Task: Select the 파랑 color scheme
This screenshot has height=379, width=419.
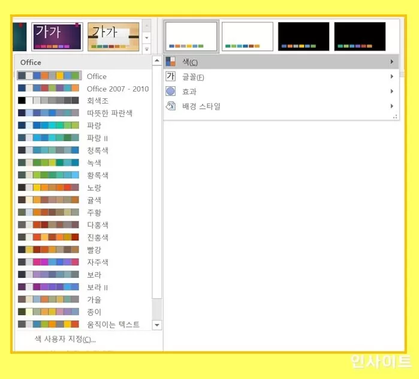Action: click(84, 126)
